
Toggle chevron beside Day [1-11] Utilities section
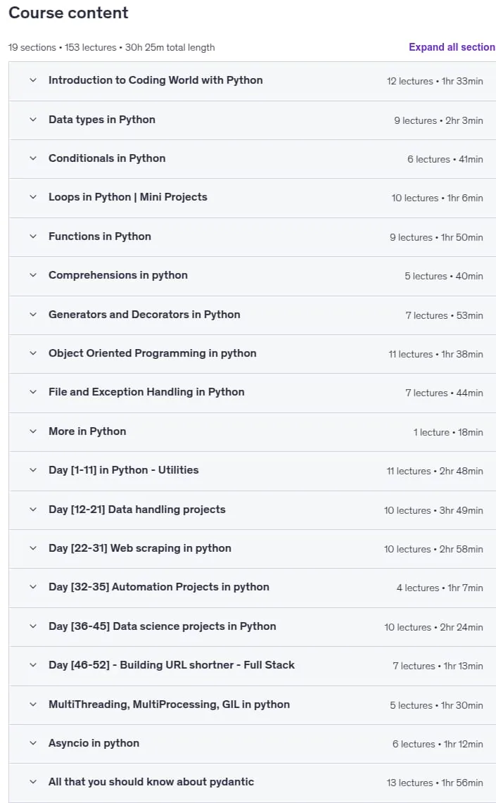point(33,470)
